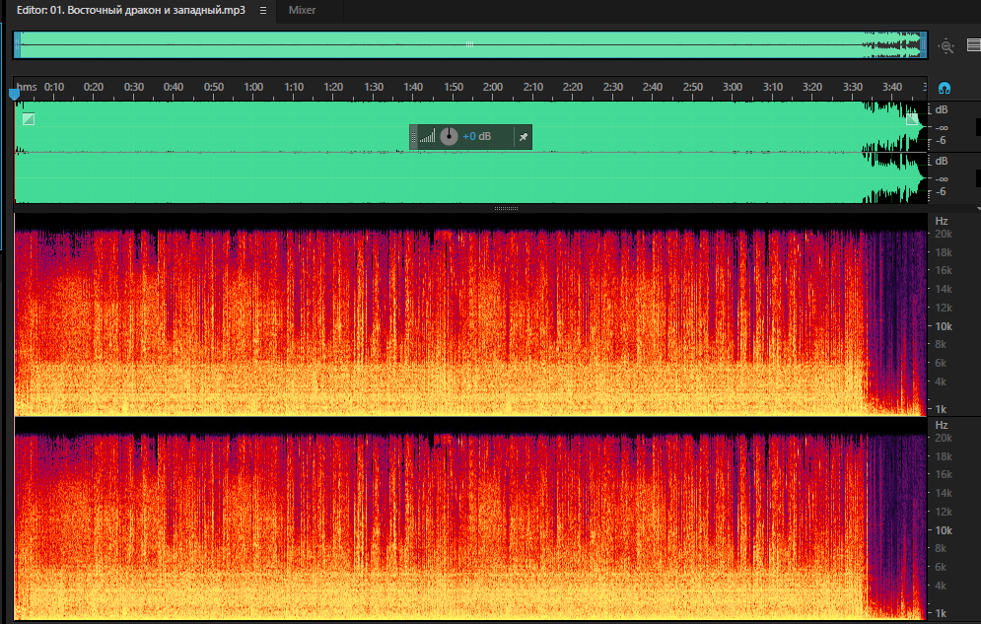Image resolution: width=981 pixels, height=624 pixels.
Task: Click the 2:30 mark on the time ruler
Action: [612, 87]
